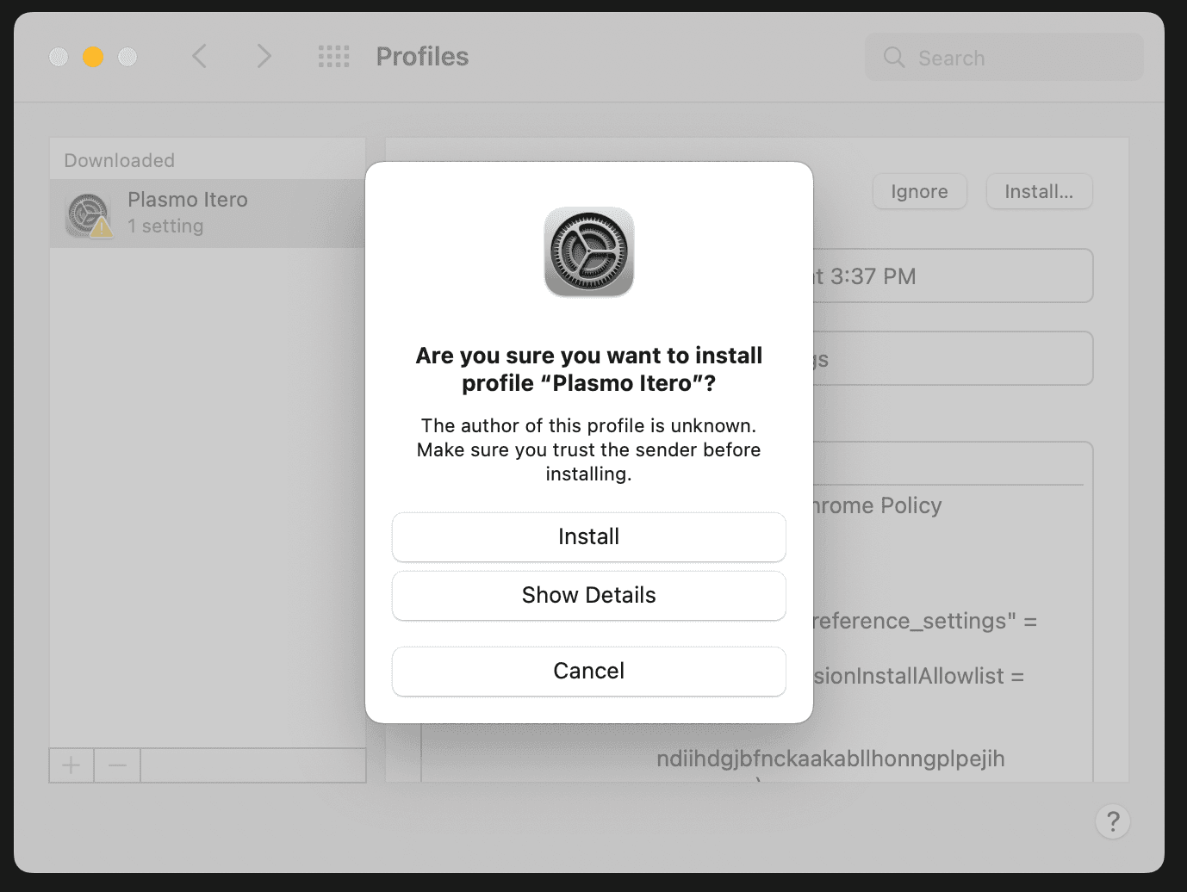1187x892 pixels.
Task: Open the help question mark button
Action: (1112, 821)
